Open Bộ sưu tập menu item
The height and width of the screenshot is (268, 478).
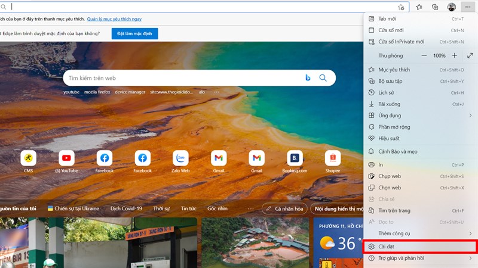(x=420, y=82)
